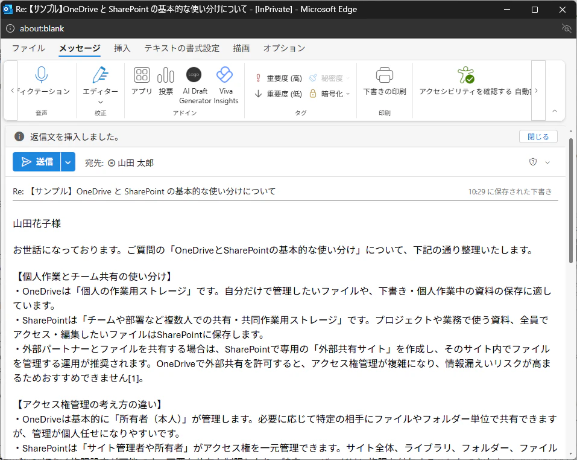Set high importance 重要度 (高)

(279, 78)
